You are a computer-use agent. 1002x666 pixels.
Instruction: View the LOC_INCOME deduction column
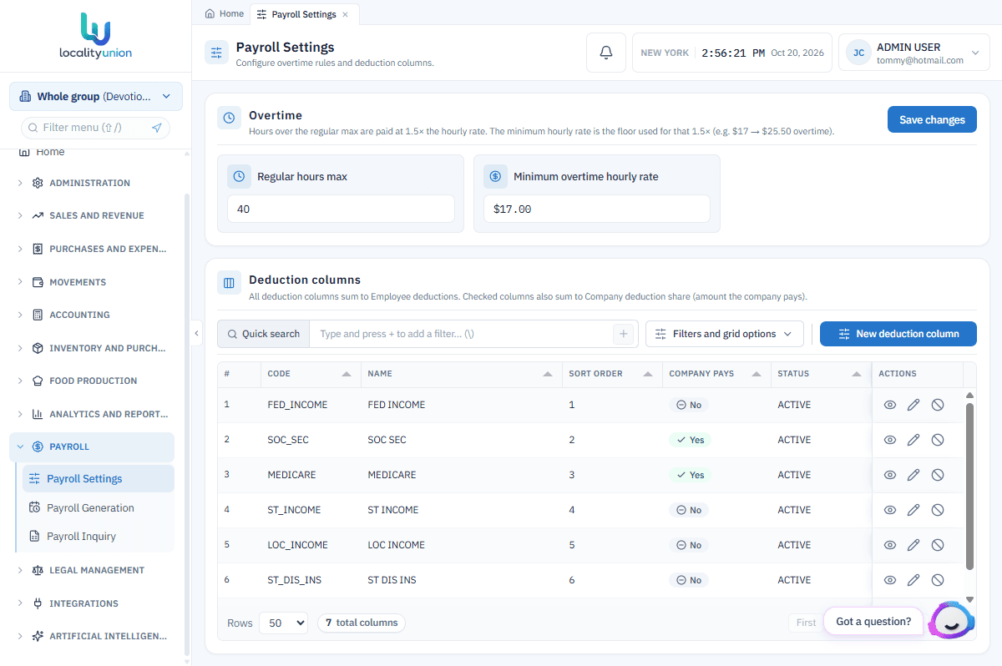[890, 545]
